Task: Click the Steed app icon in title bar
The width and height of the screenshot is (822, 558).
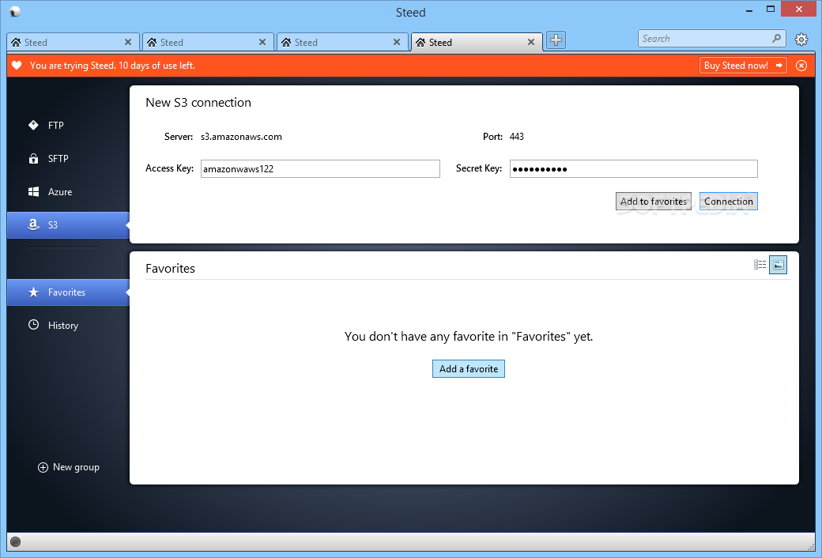Action: 15,12
